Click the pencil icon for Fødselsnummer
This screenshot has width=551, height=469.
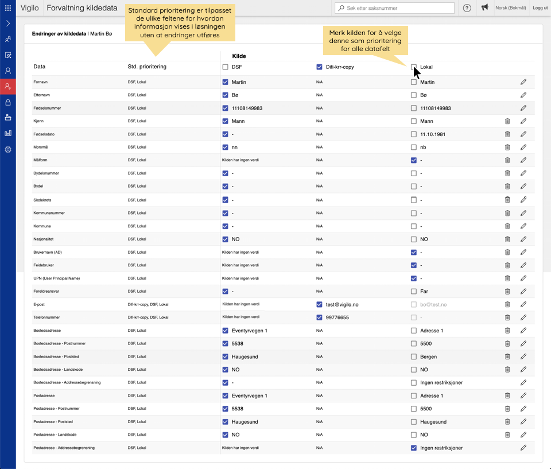click(x=523, y=108)
